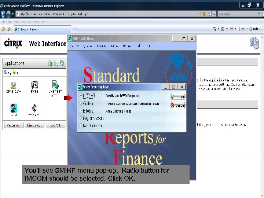Click the browser Stop icon
The height and width of the screenshot is (198, 264).
click(214, 14)
